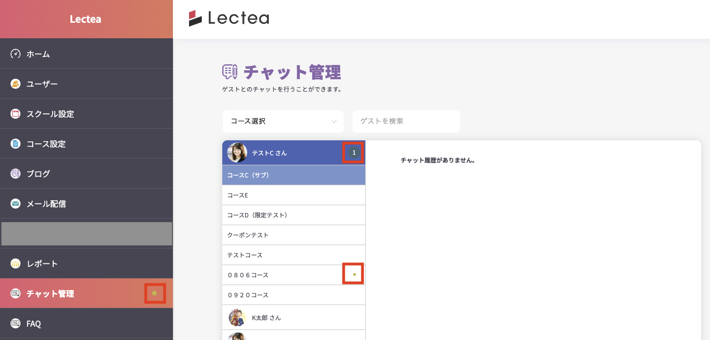Open the メール配信 menu item
This screenshot has width=710, height=340.
click(46, 204)
